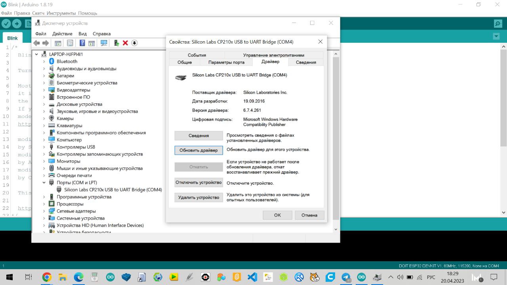Expand the Аудиовходы и аудиовыходы category

44,68
